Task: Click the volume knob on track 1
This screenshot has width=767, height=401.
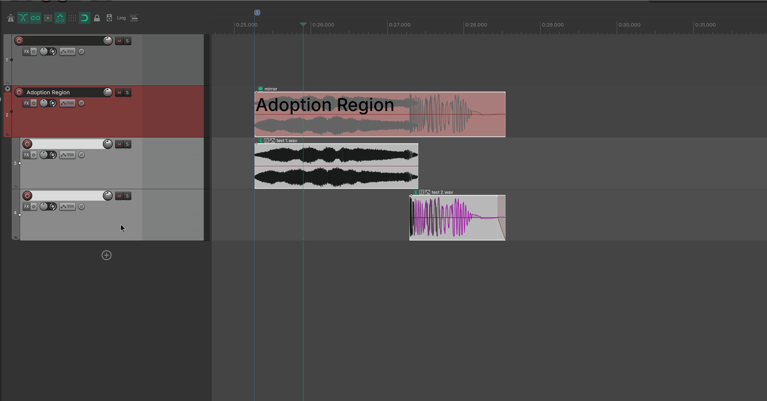Action: pos(108,41)
